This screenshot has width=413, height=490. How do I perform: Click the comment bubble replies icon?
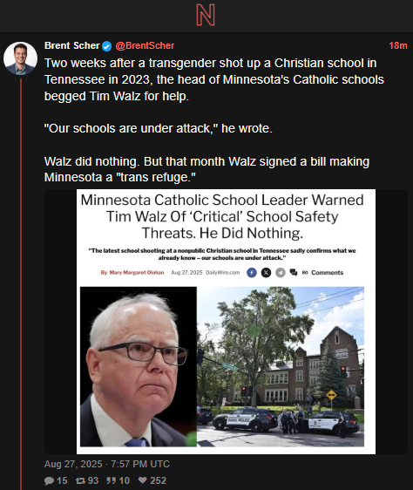(49, 480)
